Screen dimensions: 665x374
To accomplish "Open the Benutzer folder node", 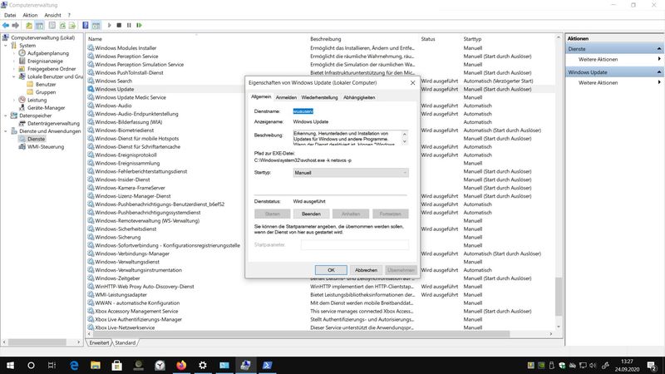I will pyautogui.click(x=46, y=85).
